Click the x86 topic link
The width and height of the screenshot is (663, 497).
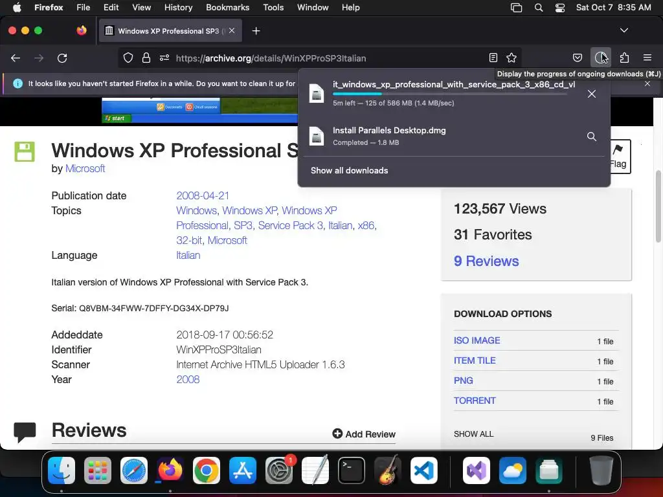click(366, 225)
